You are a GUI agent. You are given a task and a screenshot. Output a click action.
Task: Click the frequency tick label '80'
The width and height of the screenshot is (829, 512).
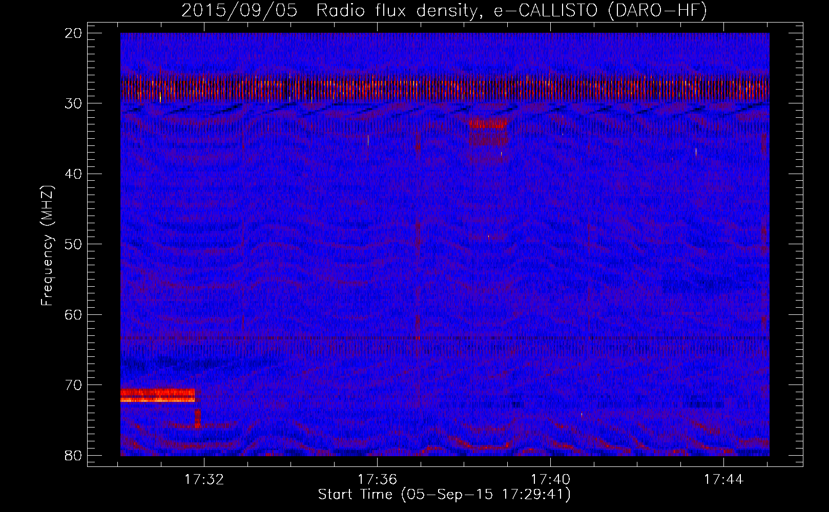(73, 455)
